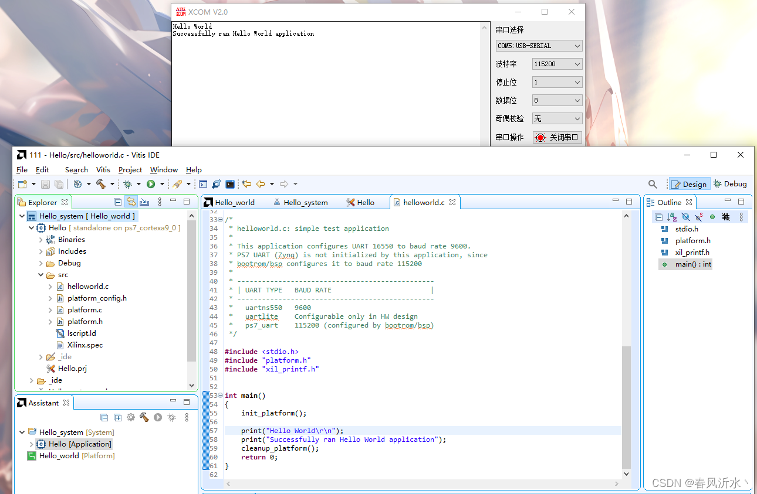
Task: Sort the Outline entries alphabetically
Action: click(672, 217)
